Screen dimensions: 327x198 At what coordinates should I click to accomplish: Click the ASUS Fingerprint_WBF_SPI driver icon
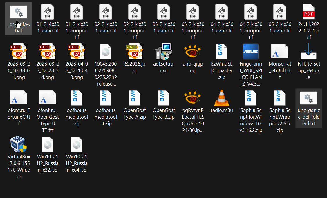coord(250,52)
